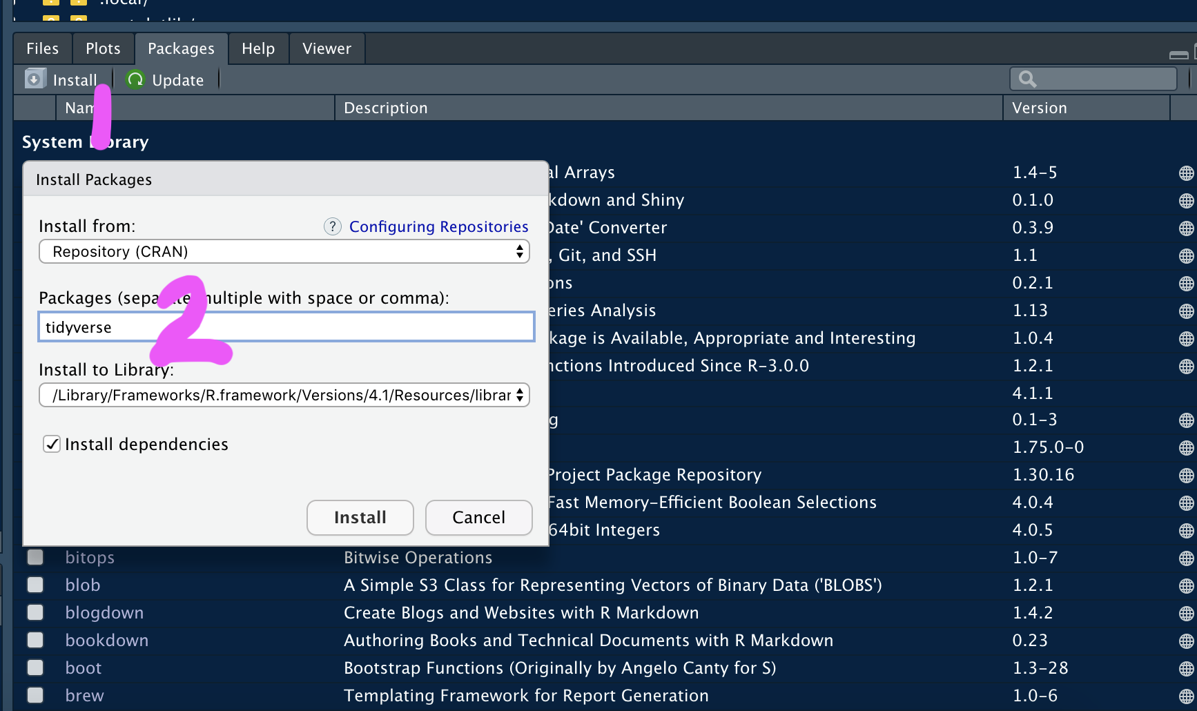This screenshot has width=1197, height=711.
Task: Open the Viewer tab
Action: (x=327, y=48)
